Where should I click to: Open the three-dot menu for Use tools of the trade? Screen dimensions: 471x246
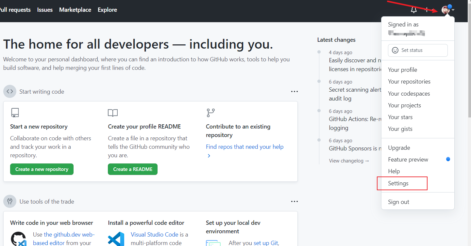point(294,202)
